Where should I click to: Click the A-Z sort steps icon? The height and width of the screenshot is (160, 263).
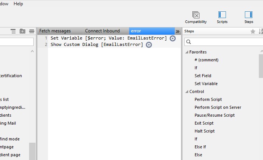(x=261, y=32)
